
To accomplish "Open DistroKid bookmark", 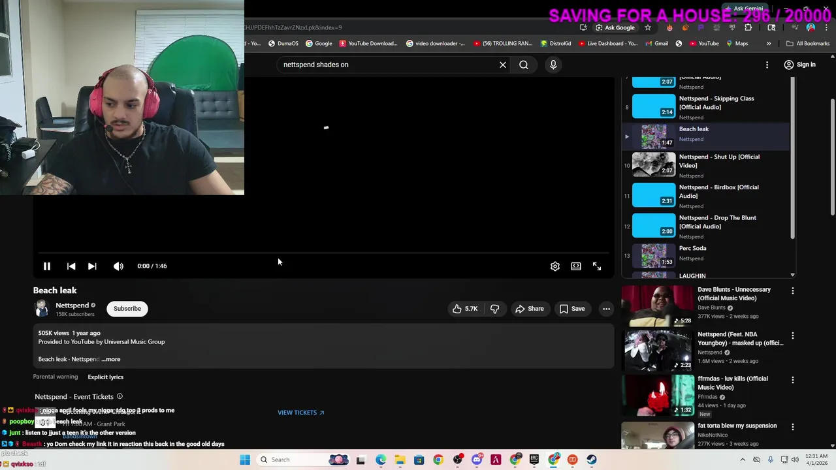I will point(556,44).
